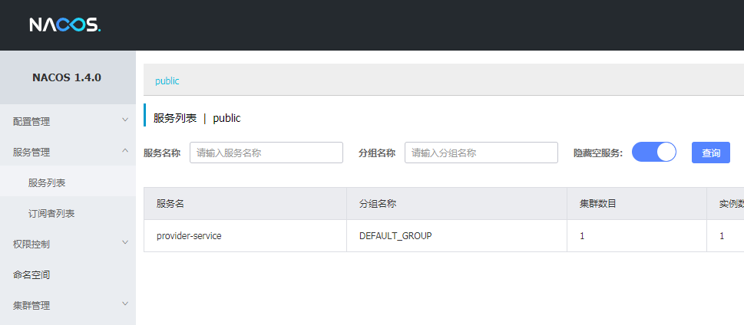Click the NACOS logo in header

click(x=65, y=25)
